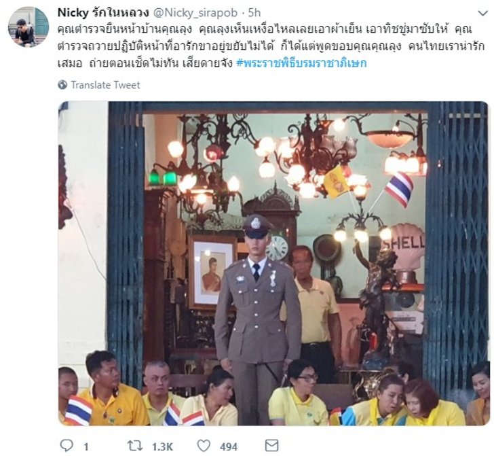
Task: Click the 5h timestamp
Action: click(x=254, y=13)
